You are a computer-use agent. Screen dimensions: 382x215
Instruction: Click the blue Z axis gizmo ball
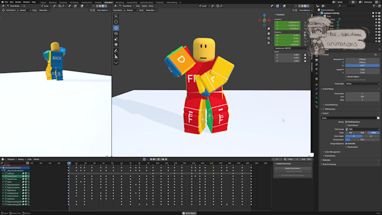(265, 15)
